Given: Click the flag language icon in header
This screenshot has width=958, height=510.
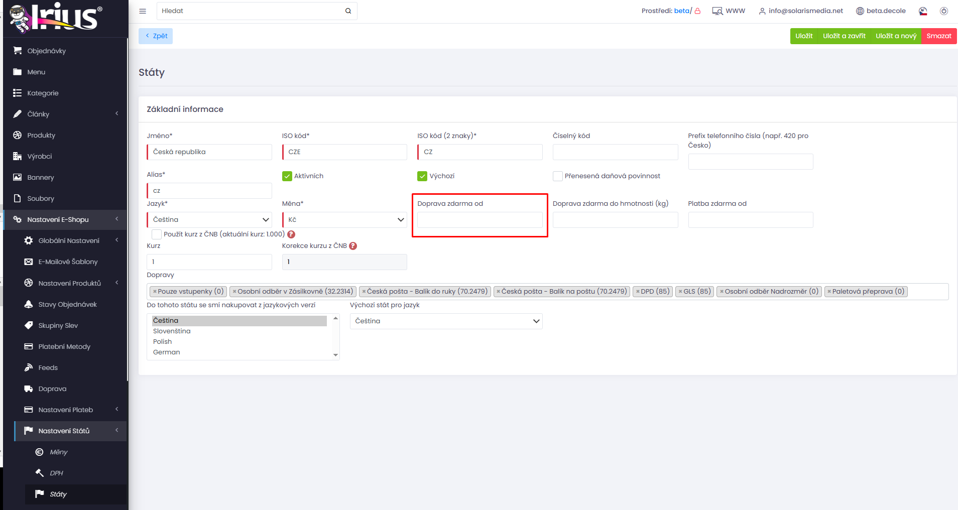Looking at the screenshot, I should click(923, 11).
